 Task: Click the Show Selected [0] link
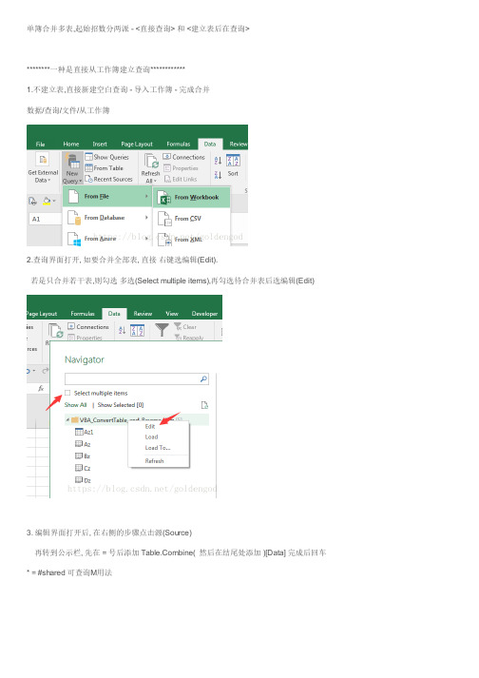pos(121,405)
